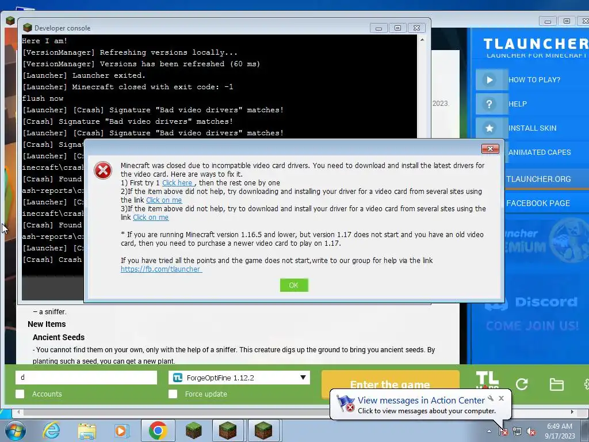Open Windows Explorer folder taskbar icon
Image resolution: width=589 pixels, height=442 pixels.
87,430
